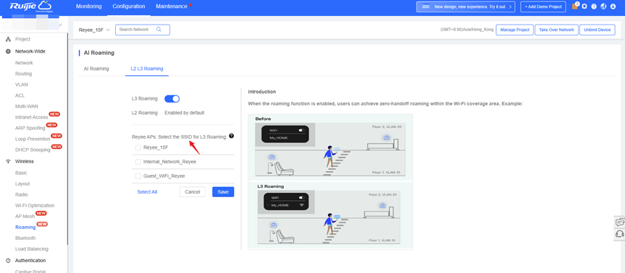
Task: Open VLAN in the sidebar
Action: coord(22,84)
